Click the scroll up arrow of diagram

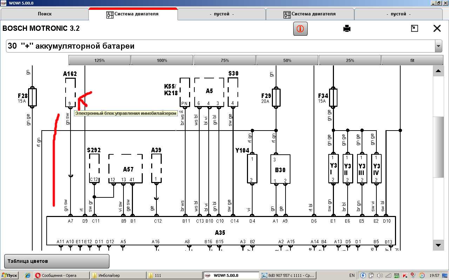pos(438,71)
